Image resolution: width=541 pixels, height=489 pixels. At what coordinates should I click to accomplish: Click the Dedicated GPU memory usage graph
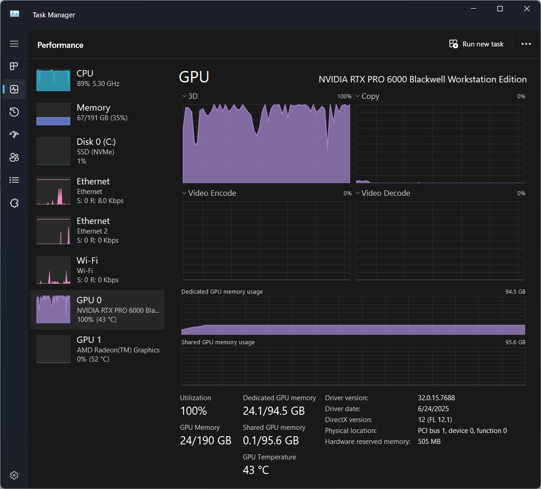[353, 316]
